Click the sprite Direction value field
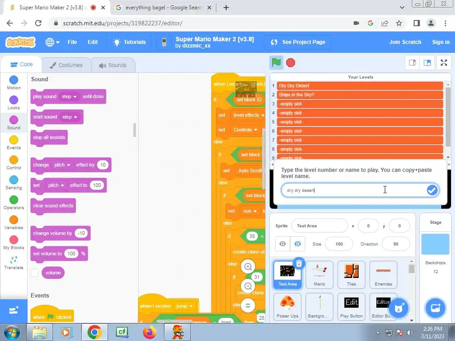 396,244
